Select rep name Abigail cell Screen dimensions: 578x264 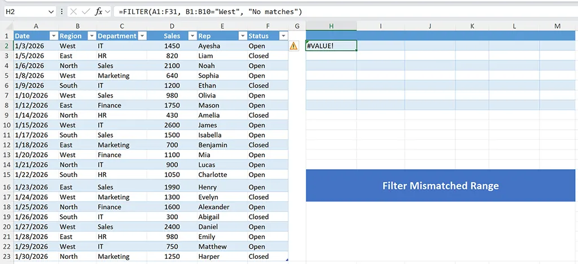tap(222, 217)
